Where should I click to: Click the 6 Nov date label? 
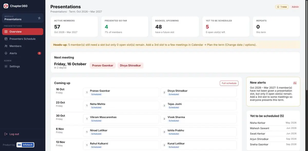point(60,129)
